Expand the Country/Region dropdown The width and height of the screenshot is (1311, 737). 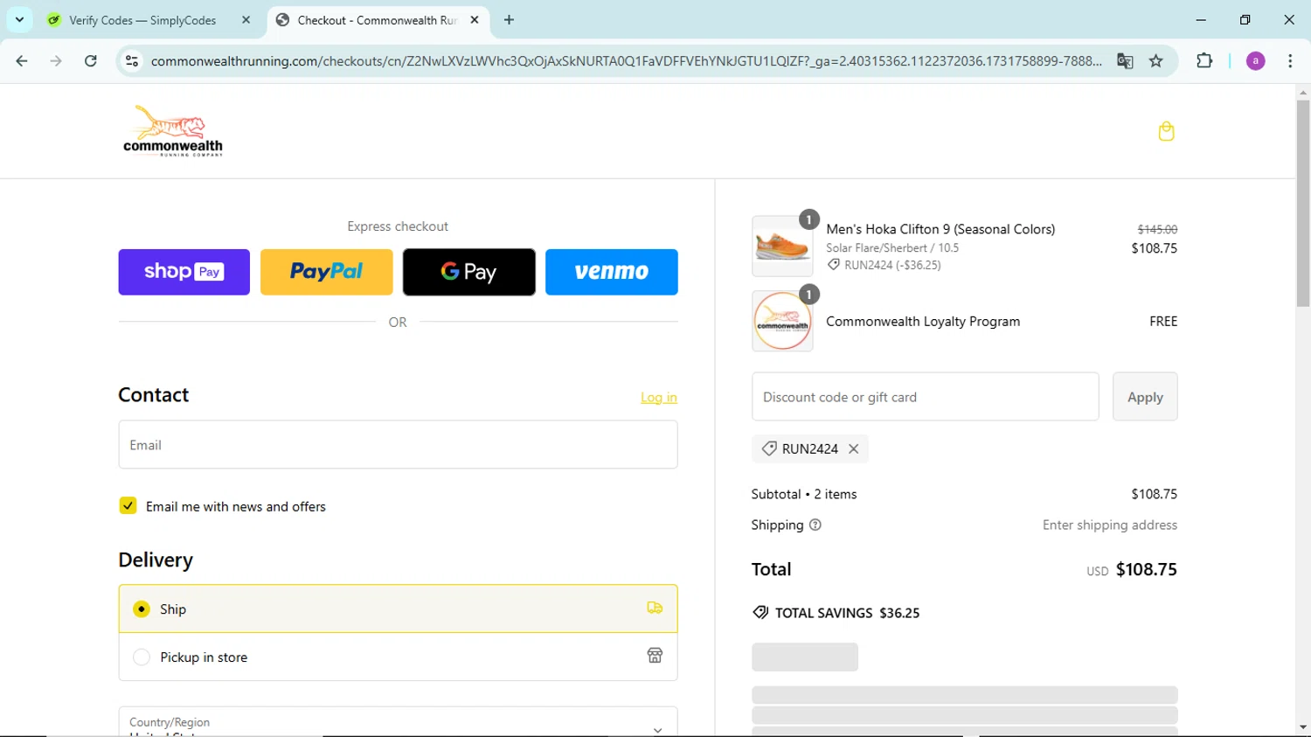398,722
